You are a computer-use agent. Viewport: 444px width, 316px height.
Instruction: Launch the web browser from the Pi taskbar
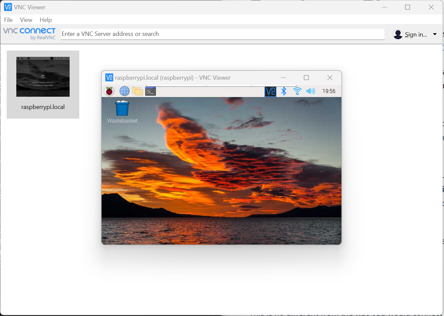tap(124, 91)
